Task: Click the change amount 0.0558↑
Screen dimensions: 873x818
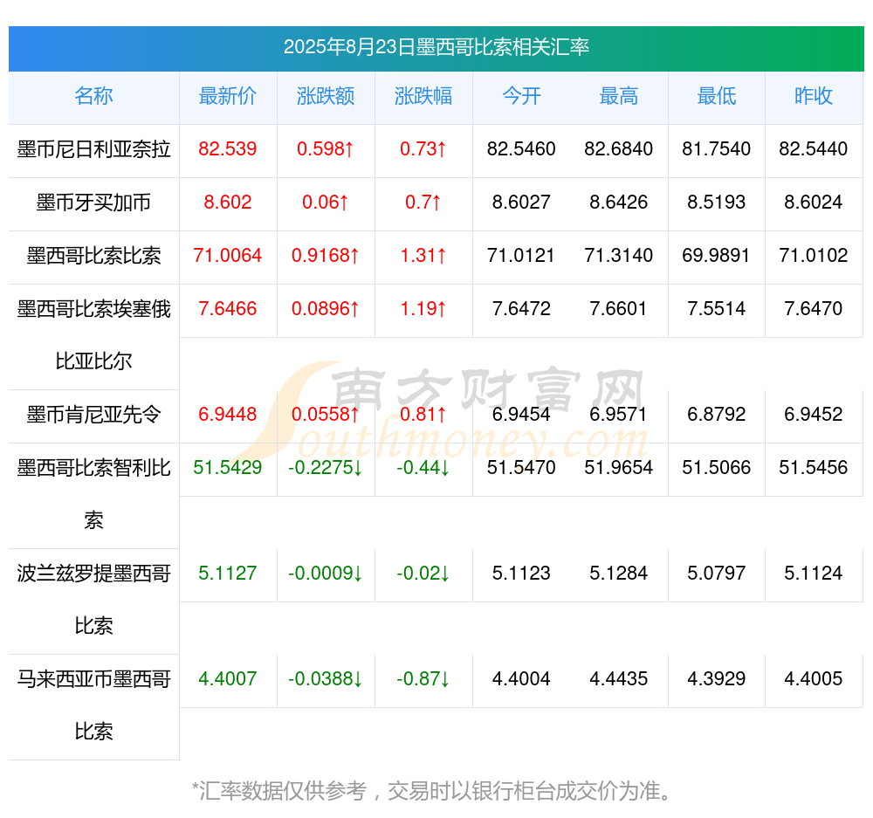Action: [x=326, y=415]
